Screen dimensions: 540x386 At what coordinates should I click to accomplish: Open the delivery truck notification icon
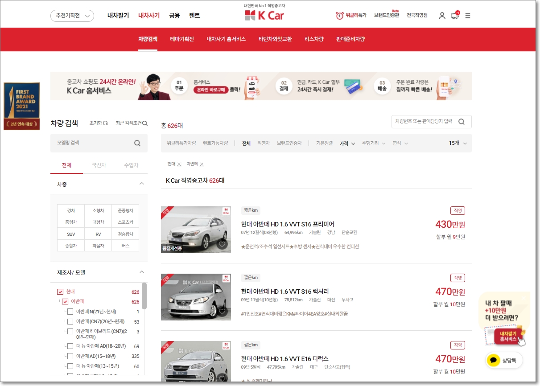(x=455, y=16)
